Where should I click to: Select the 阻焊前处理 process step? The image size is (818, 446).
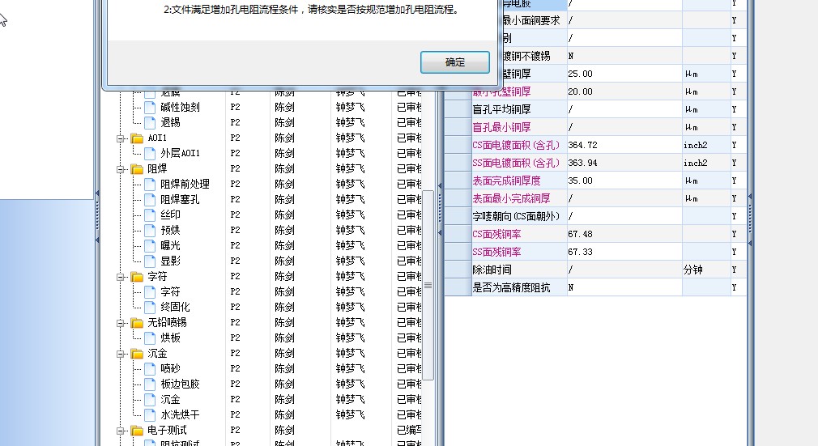point(185,184)
